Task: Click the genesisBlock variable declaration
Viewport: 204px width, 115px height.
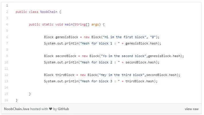Action: [67, 37]
